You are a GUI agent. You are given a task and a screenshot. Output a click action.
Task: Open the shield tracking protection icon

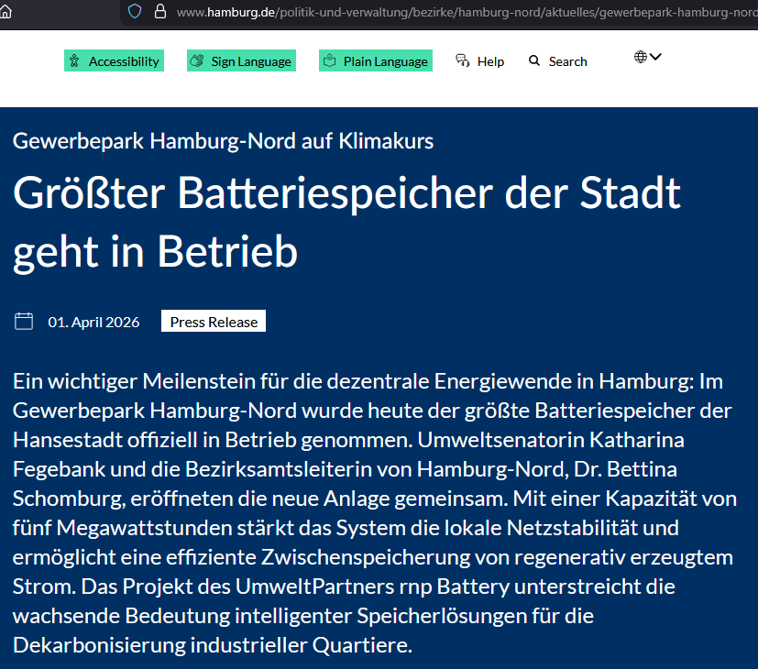tap(135, 11)
